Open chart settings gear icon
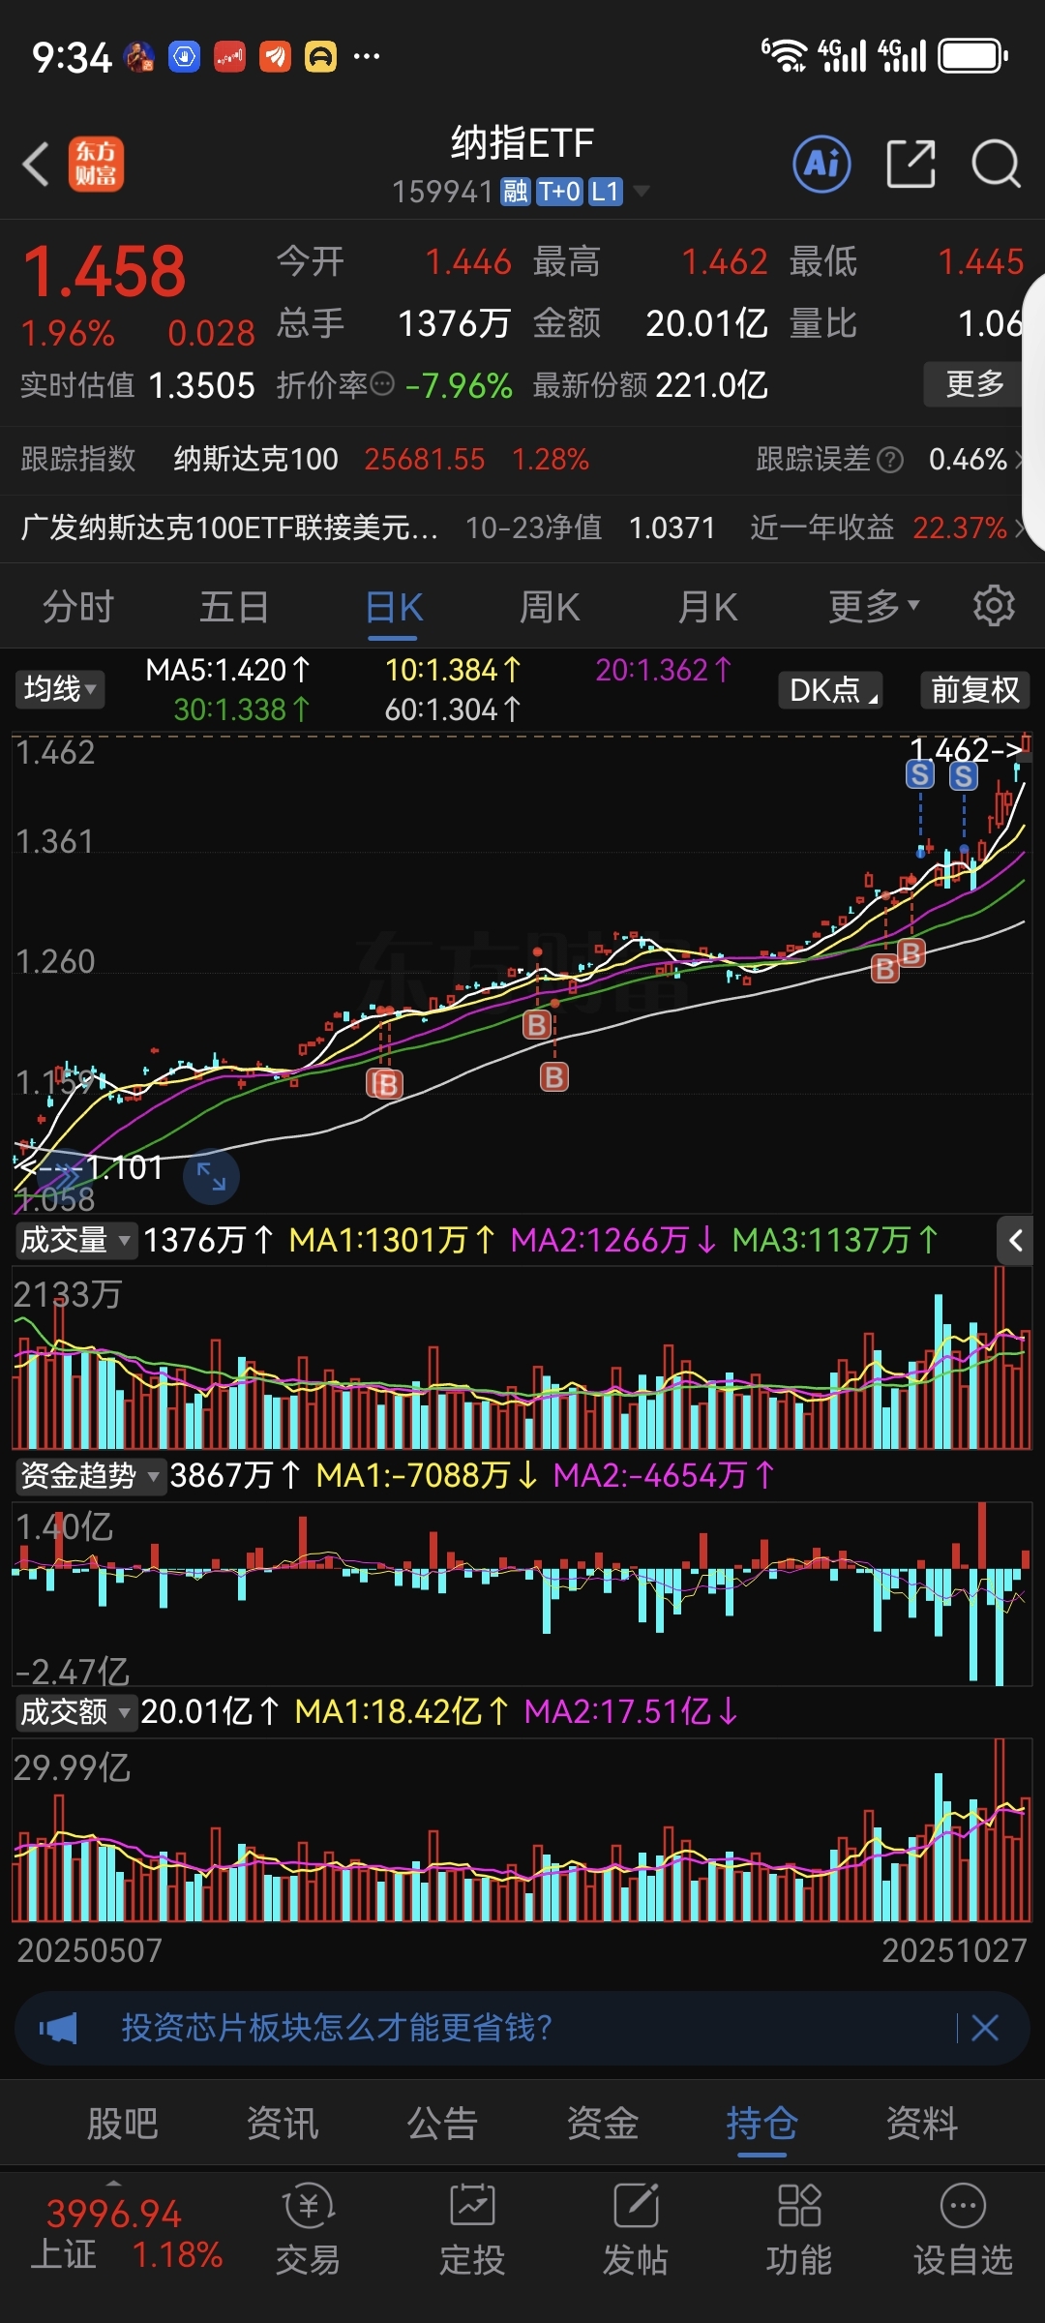Screen dimensions: 1045x2323 994,606
